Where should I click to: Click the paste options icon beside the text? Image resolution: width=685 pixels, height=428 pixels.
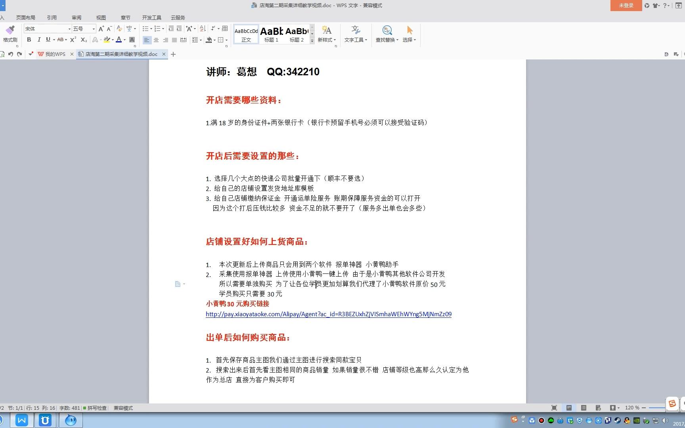pos(178,284)
